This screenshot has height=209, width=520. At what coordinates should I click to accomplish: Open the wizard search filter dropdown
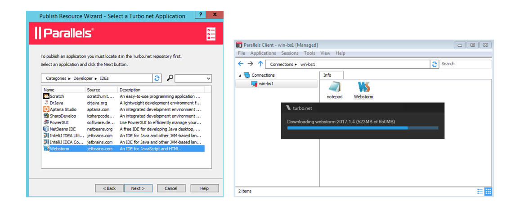(x=209, y=78)
